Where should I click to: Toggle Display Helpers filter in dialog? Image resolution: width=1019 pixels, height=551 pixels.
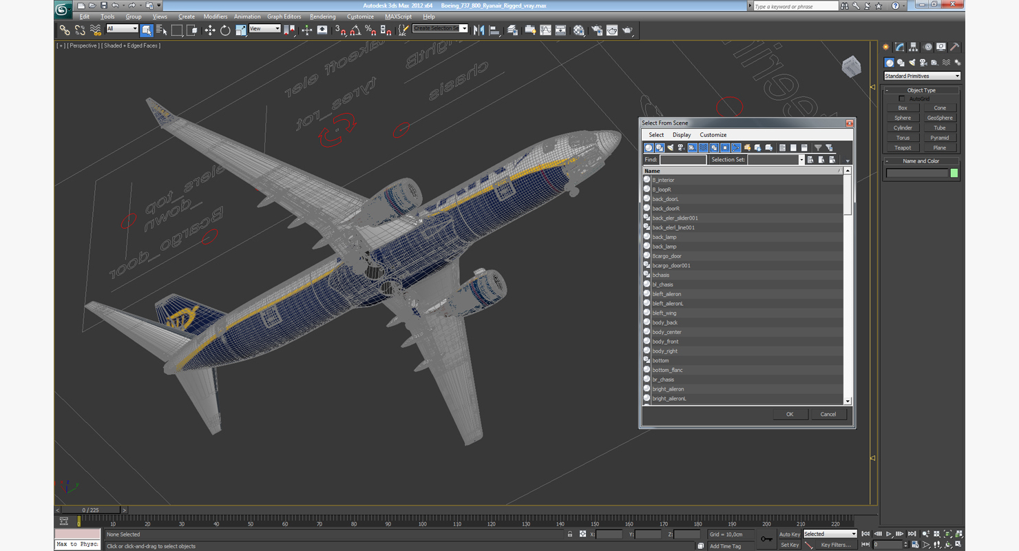(x=692, y=147)
